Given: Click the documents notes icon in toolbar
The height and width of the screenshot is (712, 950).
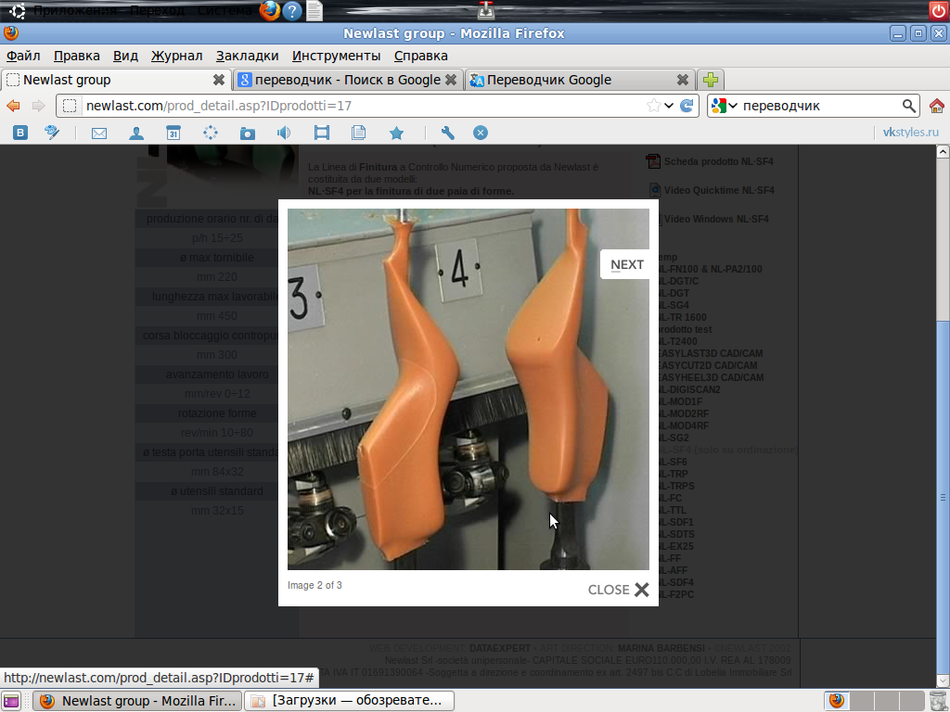Looking at the screenshot, I should pos(359,133).
